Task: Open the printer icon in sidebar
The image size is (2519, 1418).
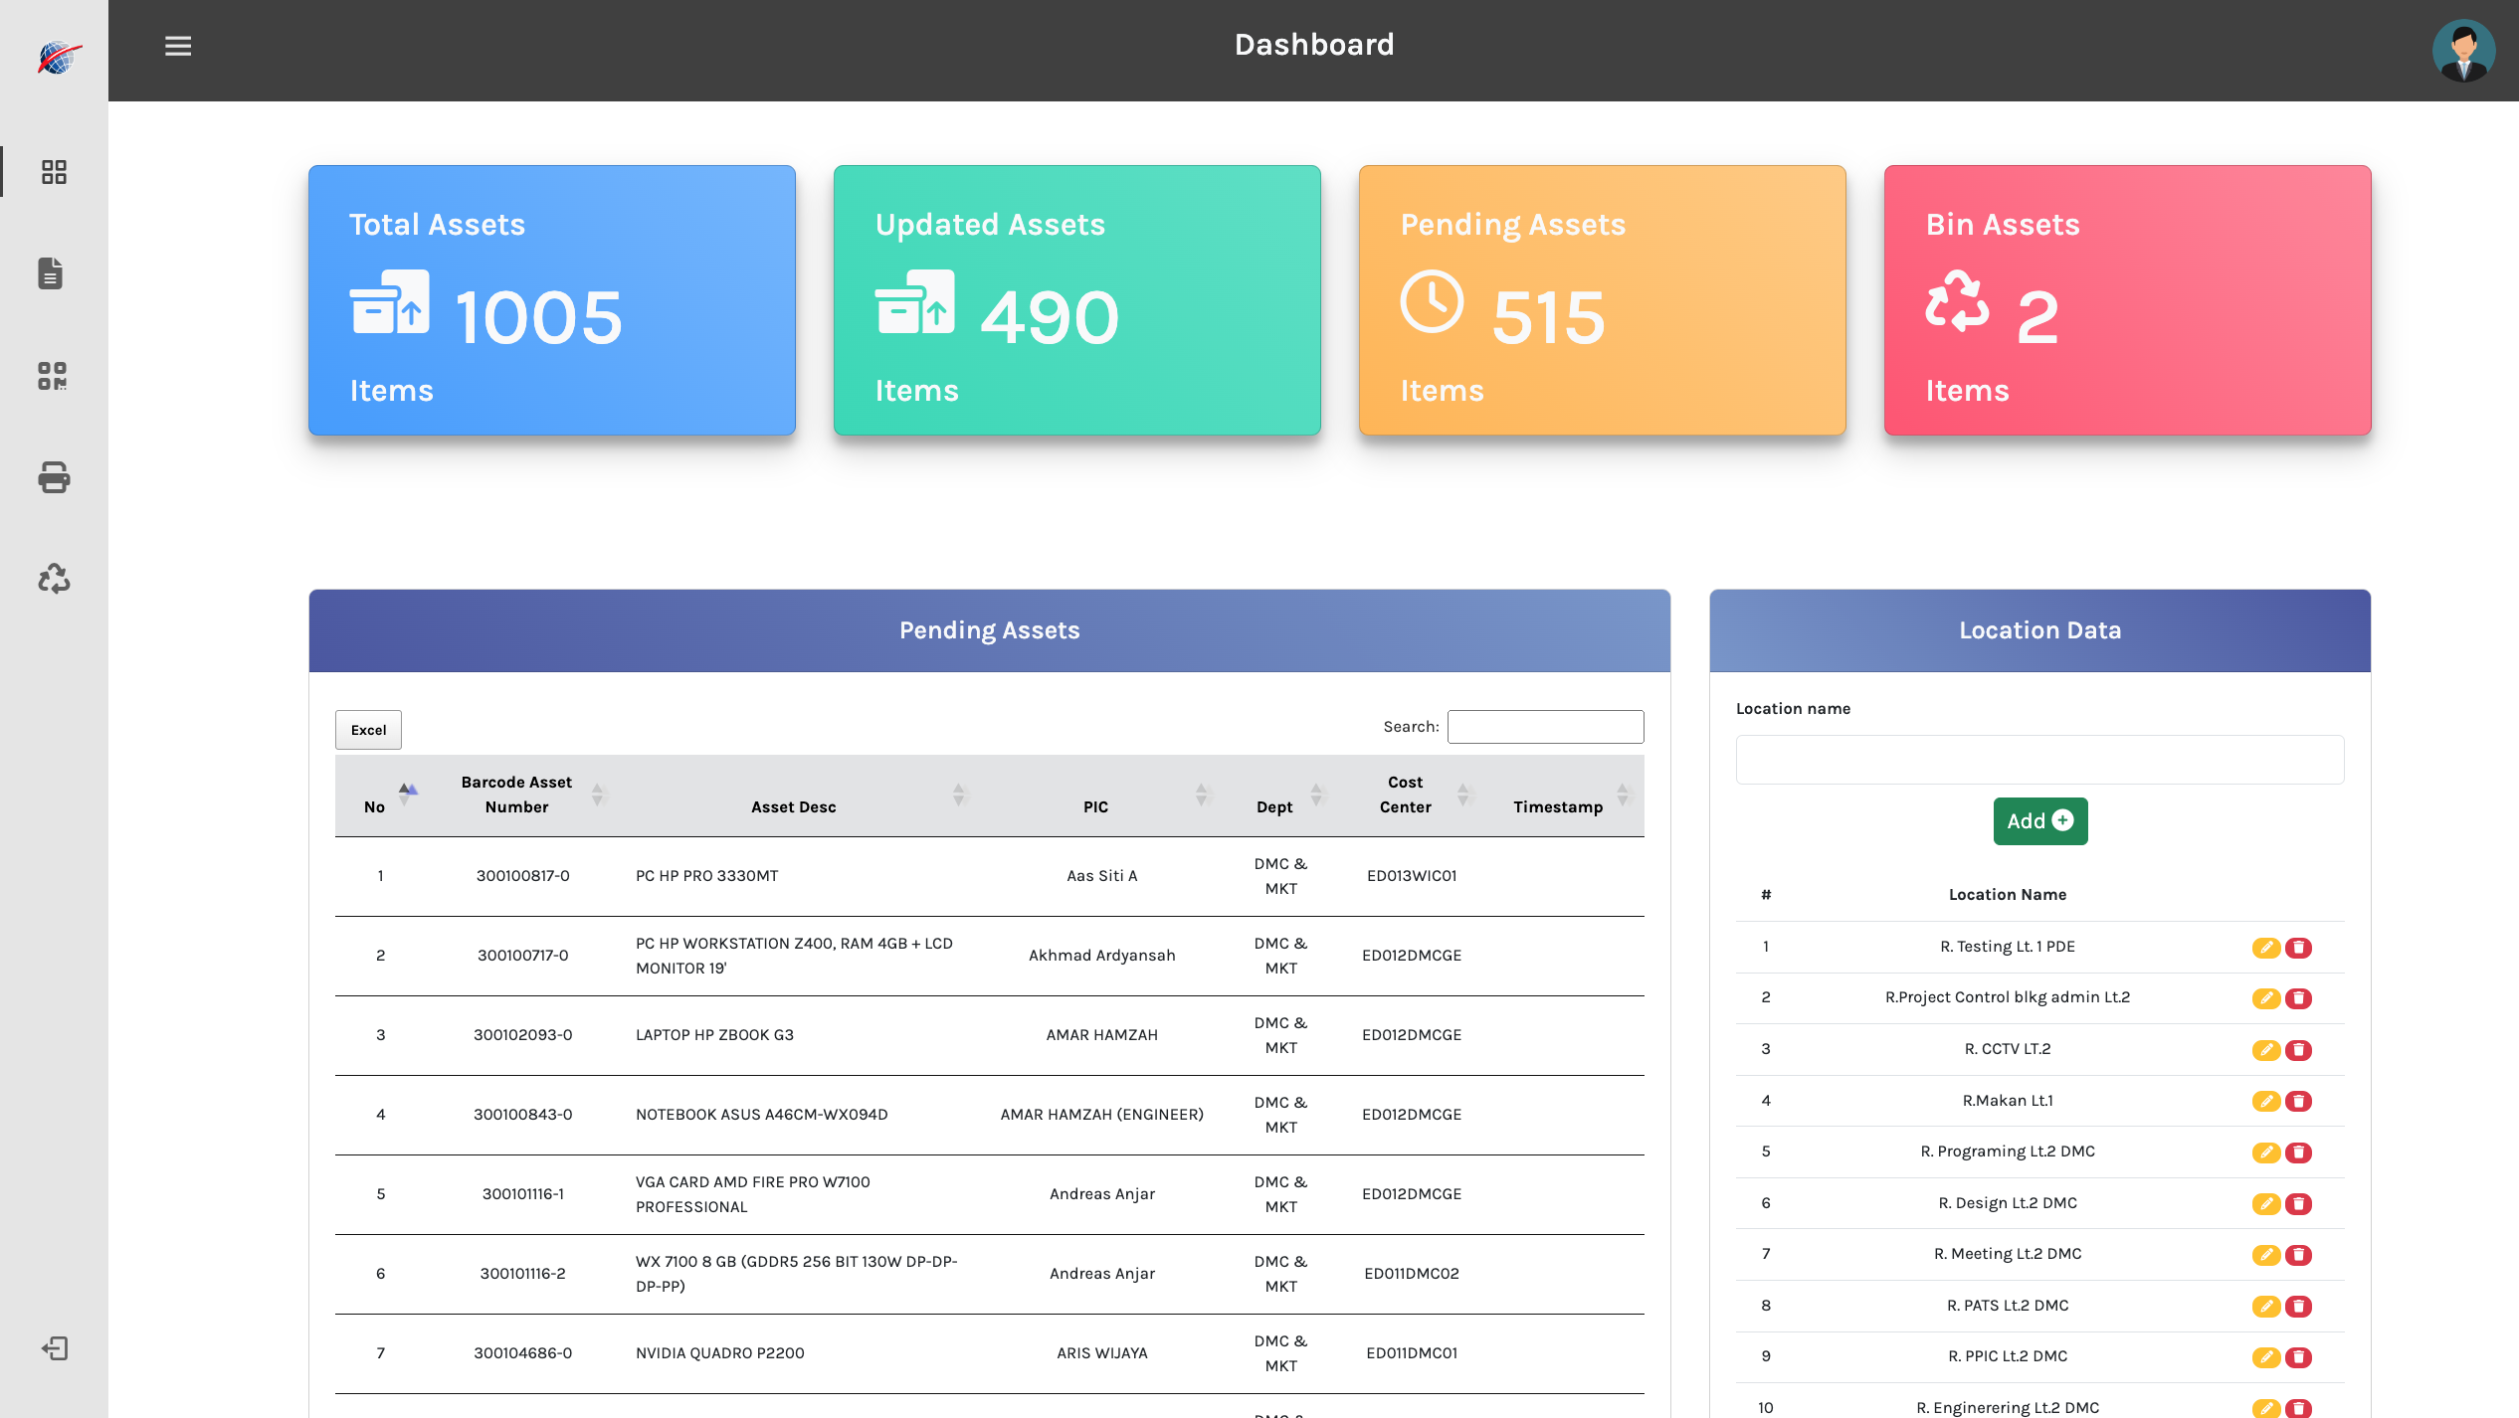Action: 54,477
